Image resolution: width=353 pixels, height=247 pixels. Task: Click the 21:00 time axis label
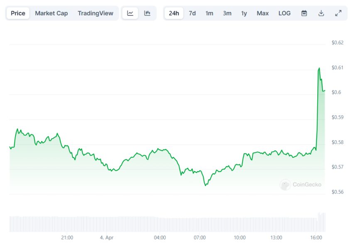pyautogui.click(x=67, y=237)
